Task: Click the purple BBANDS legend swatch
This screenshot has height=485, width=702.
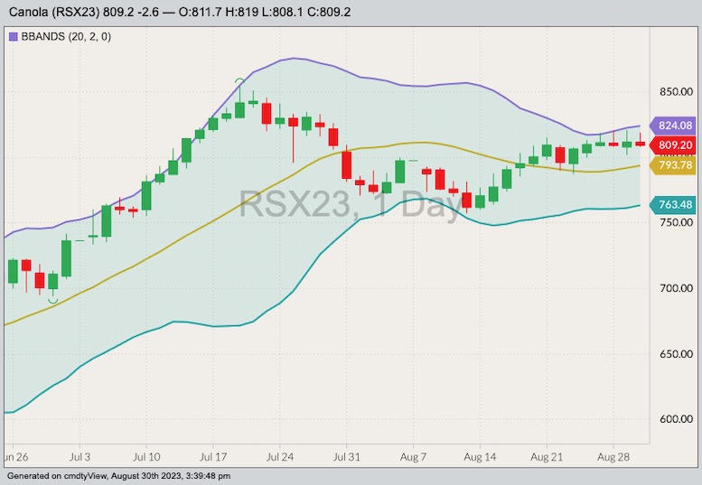Action: [14, 37]
